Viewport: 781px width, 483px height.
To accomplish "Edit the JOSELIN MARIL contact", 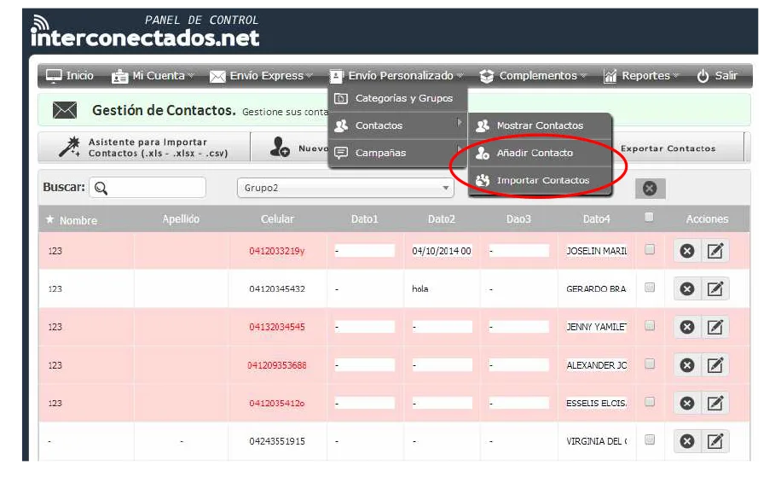I will pyautogui.click(x=715, y=251).
